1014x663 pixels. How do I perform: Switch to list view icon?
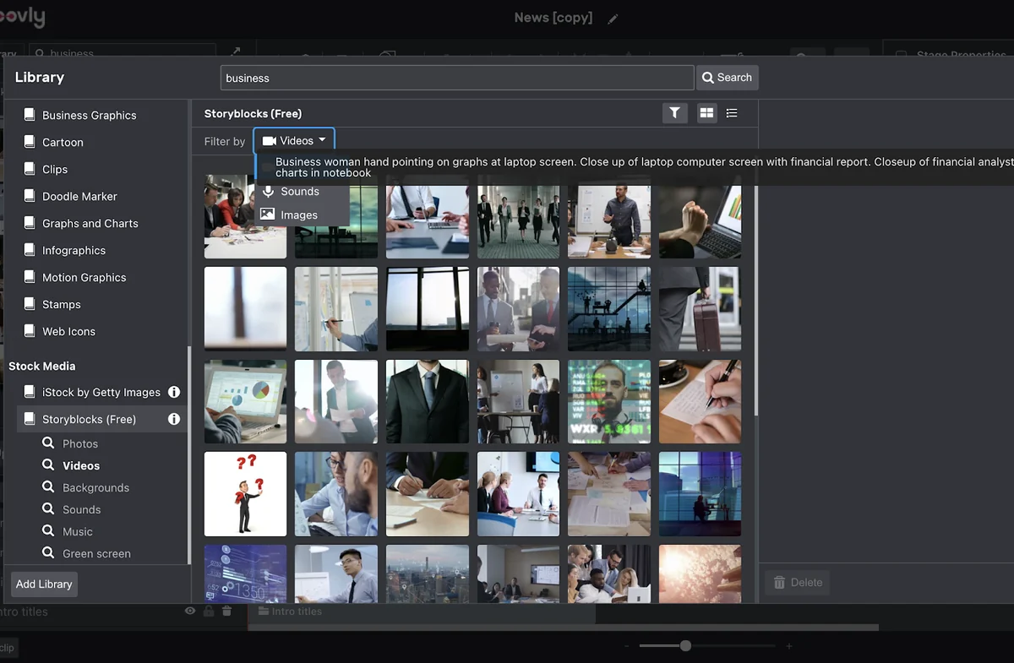coord(732,112)
